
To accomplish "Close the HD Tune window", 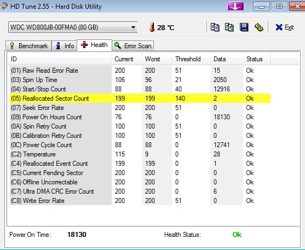I will 297,7.
